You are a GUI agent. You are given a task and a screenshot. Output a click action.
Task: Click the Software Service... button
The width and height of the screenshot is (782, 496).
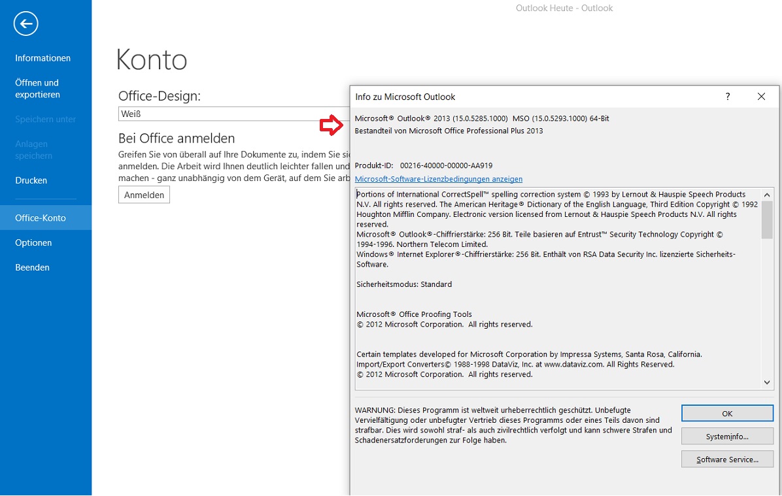click(727, 459)
